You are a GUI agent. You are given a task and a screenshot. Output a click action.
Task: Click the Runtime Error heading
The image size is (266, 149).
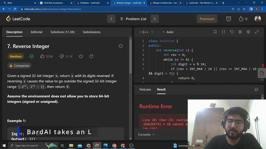[156, 106]
